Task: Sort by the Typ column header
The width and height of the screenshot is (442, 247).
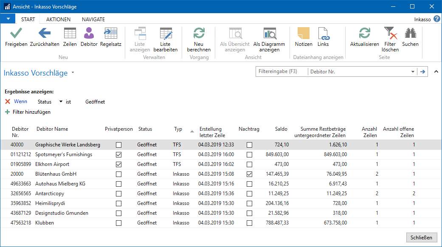Action: tap(178, 129)
